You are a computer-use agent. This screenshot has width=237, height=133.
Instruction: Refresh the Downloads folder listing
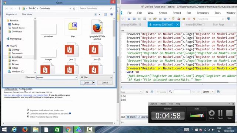(x=74, y=8)
